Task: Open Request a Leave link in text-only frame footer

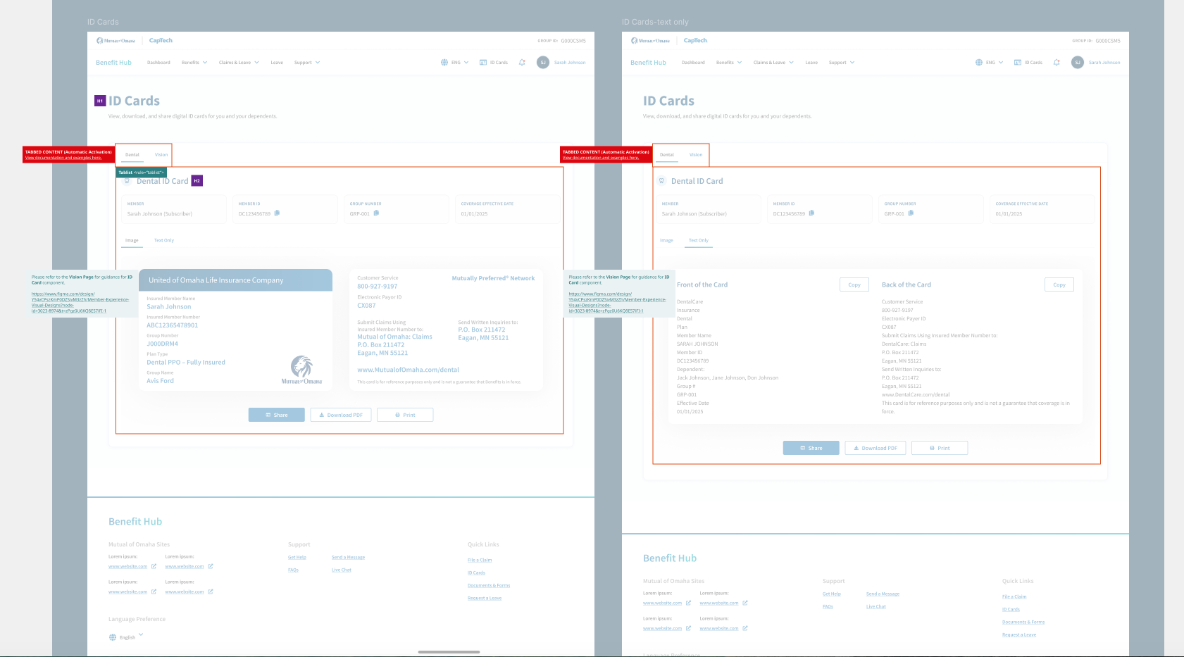Action: [x=1019, y=634]
